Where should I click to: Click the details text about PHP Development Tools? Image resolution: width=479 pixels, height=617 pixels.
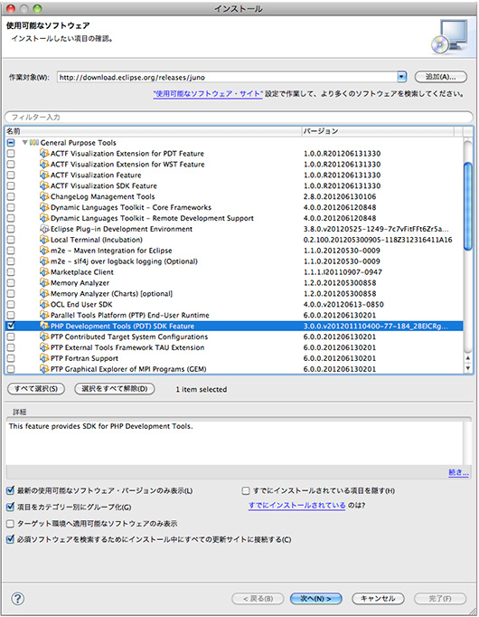coord(100,426)
